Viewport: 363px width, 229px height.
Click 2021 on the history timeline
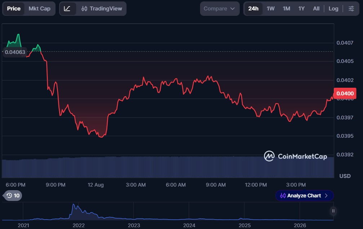point(23,225)
